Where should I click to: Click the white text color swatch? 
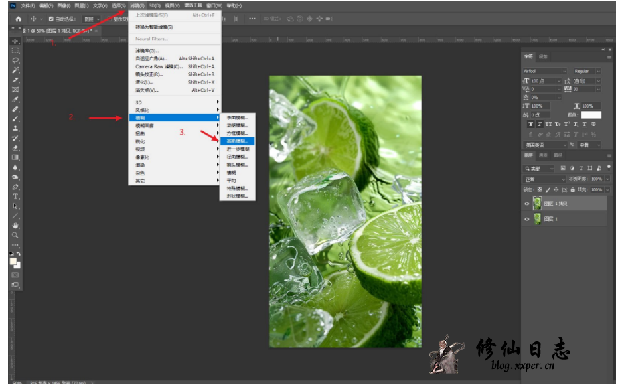[x=591, y=115]
